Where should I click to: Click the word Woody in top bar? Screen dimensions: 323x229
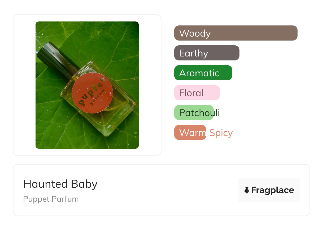coord(195,33)
